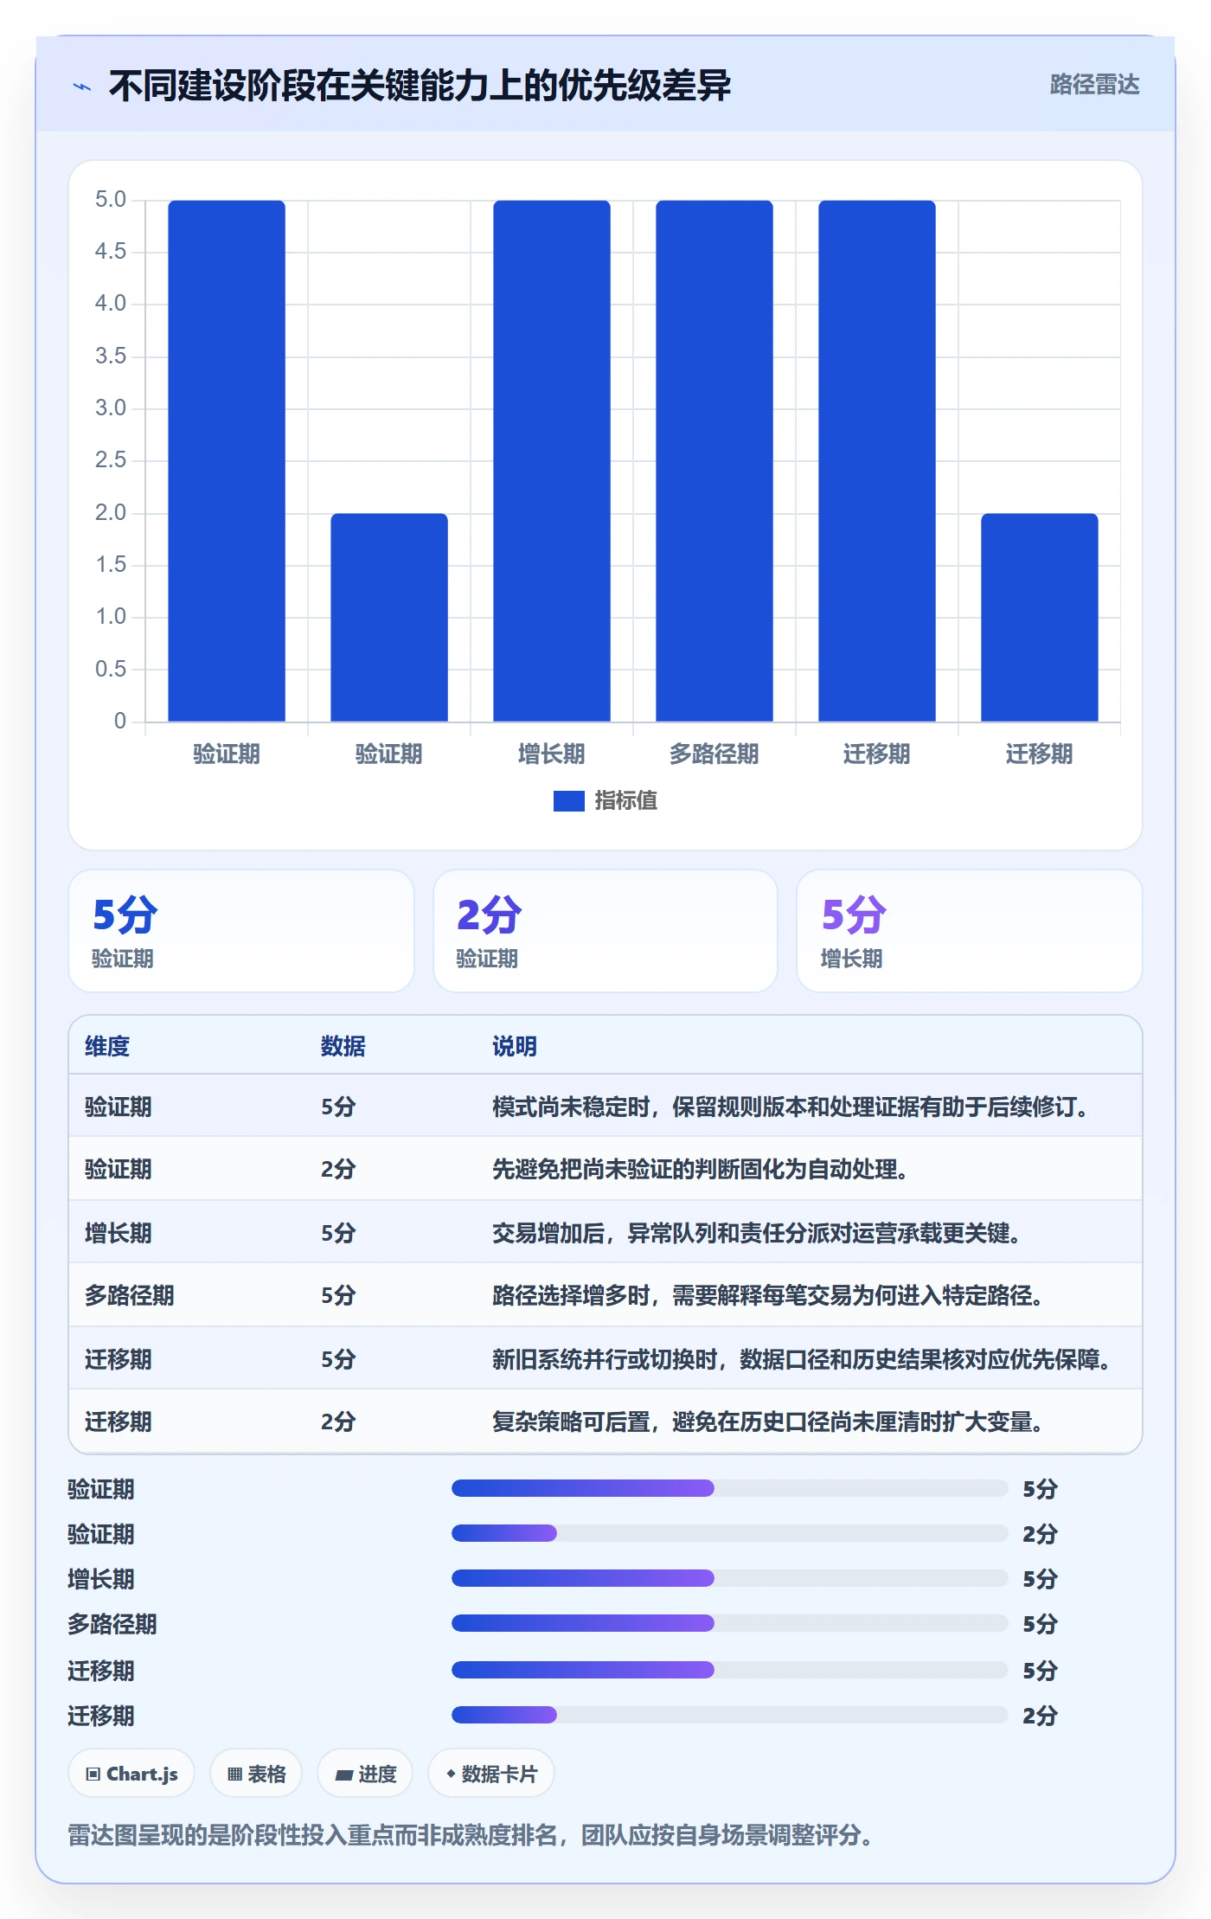Image resolution: width=1211 pixels, height=1919 pixels.
Task: Select the table row about 异常队列和责任分派
Action: click(605, 1232)
